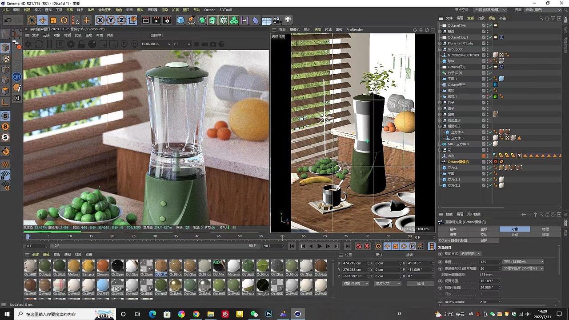Viewport: 569px width, 320px height.
Task: Expand the 花 object group
Action: pyautogui.click(x=440, y=150)
